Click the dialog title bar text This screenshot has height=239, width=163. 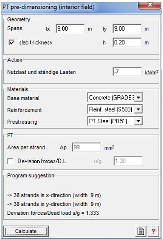48,7
